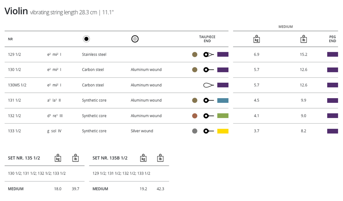Click the 39.7 lb set total
Screen dimensions: 343x201
coord(75,189)
